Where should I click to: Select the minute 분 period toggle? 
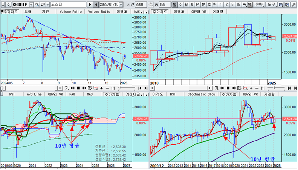pyautogui.click(x=203, y=5)
